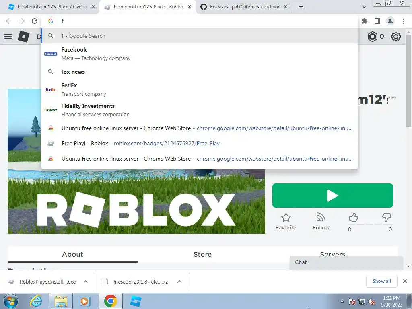Click the Roblox game thumbnail image
Screen dimensions: 412x309
pos(136,201)
